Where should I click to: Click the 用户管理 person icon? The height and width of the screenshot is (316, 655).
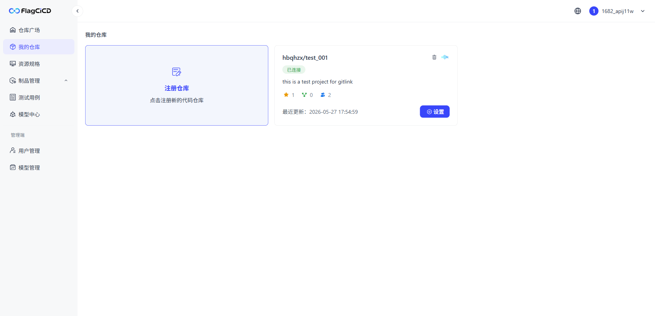(x=13, y=151)
